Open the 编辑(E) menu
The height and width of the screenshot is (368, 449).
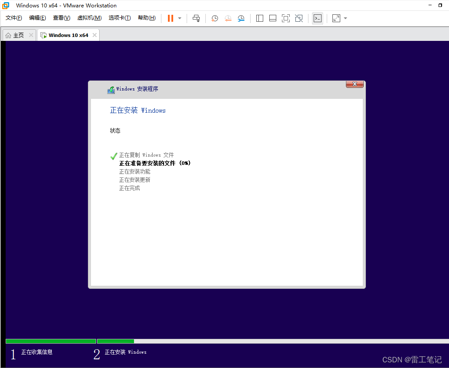click(37, 18)
